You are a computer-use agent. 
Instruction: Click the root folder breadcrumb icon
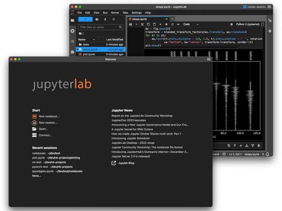(x=80, y=33)
